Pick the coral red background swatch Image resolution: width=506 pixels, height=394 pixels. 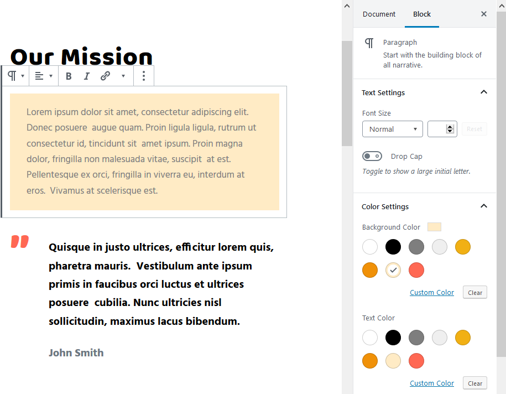point(416,270)
